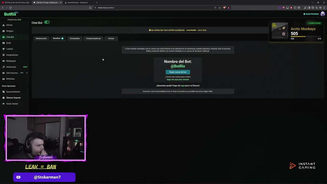Close the Chat Bot browser tab
This screenshot has width=327, height=184.
click(61, 3)
